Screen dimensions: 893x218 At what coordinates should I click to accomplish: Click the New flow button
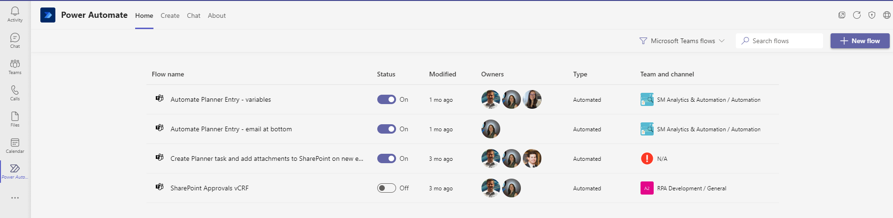pyautogui.click(x=860, y=41)
